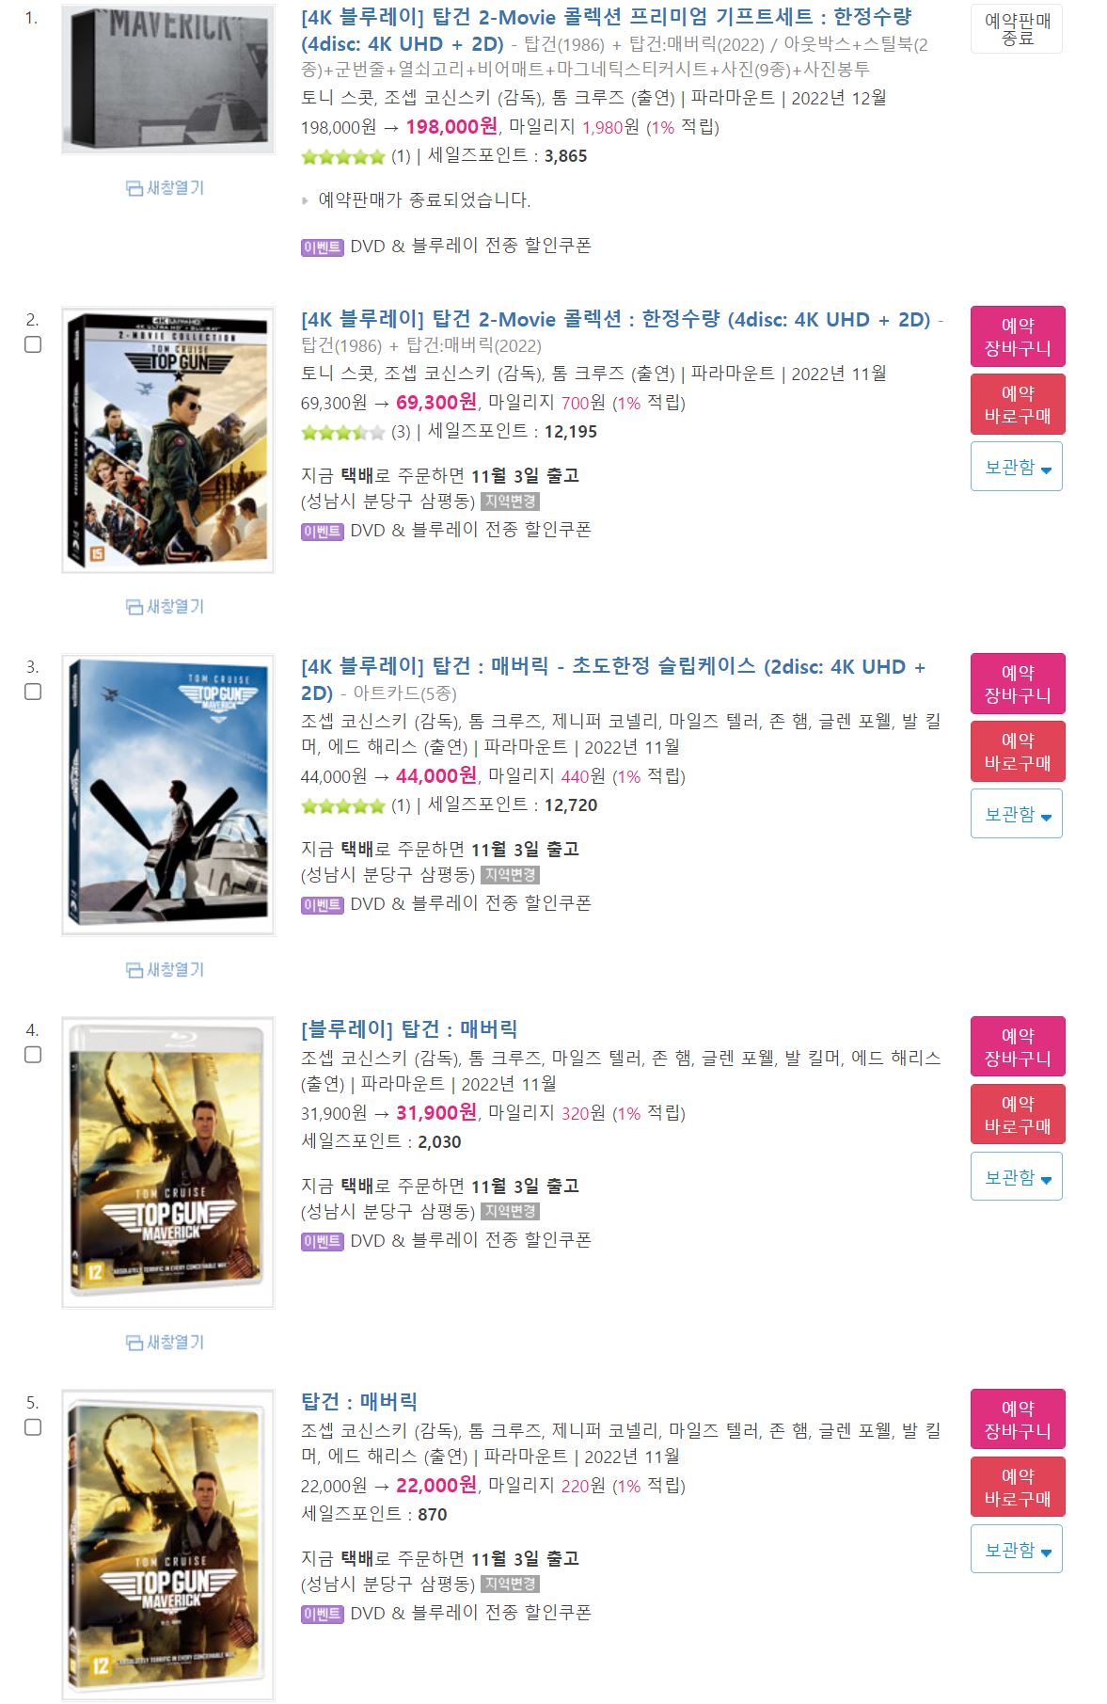
Task: Open [블루레이] 탑건 : 매버릭 title link
Action: [x=409, y=1028]
